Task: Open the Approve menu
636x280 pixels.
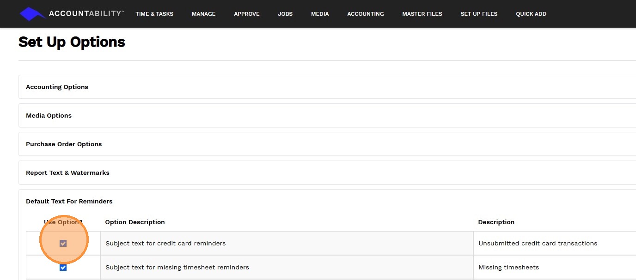Action: [x=246, y=14]
